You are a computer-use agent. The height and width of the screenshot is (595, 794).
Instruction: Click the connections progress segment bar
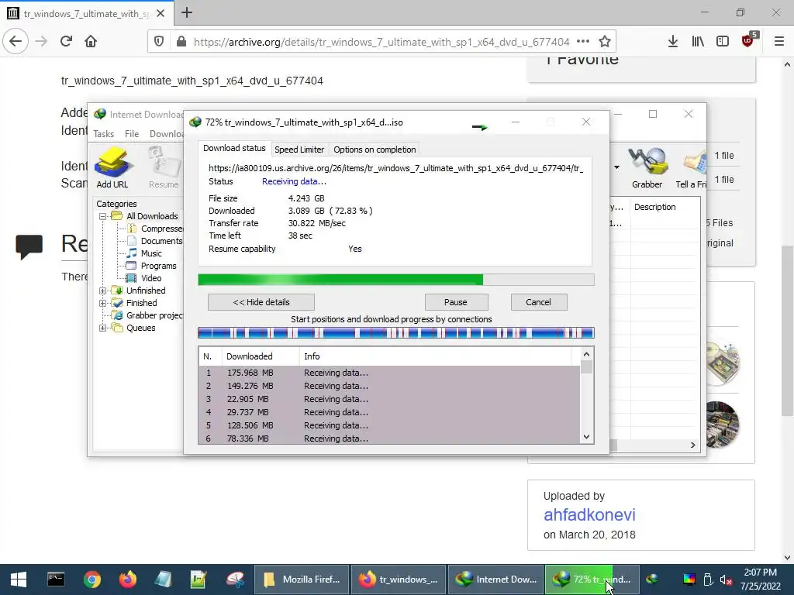396,333
